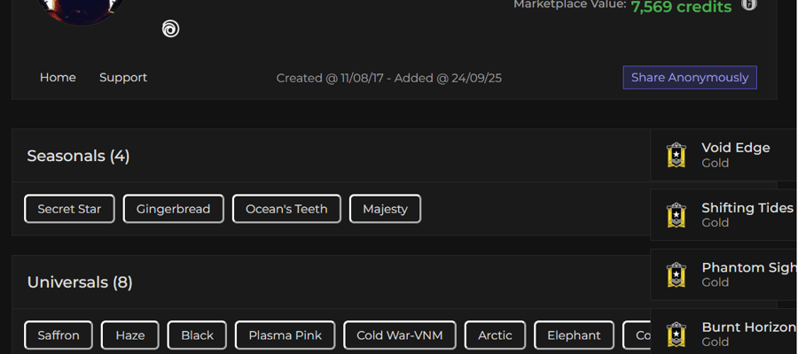The height and width of the screenshot is (354, 798).
Task: Select the Ocean's Teeth skin tag
Action: pos(286,209)
